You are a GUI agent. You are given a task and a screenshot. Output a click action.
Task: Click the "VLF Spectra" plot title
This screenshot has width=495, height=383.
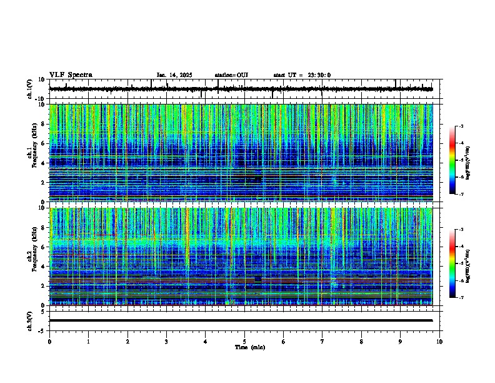tap(71, 75)
